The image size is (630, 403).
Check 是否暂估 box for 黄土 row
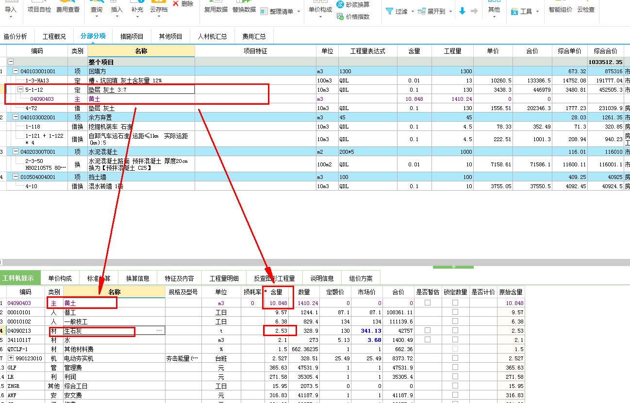tap(428, 303)
